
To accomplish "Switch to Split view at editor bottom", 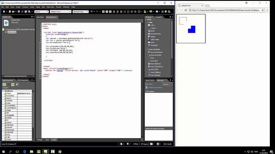I will [47, 140].
